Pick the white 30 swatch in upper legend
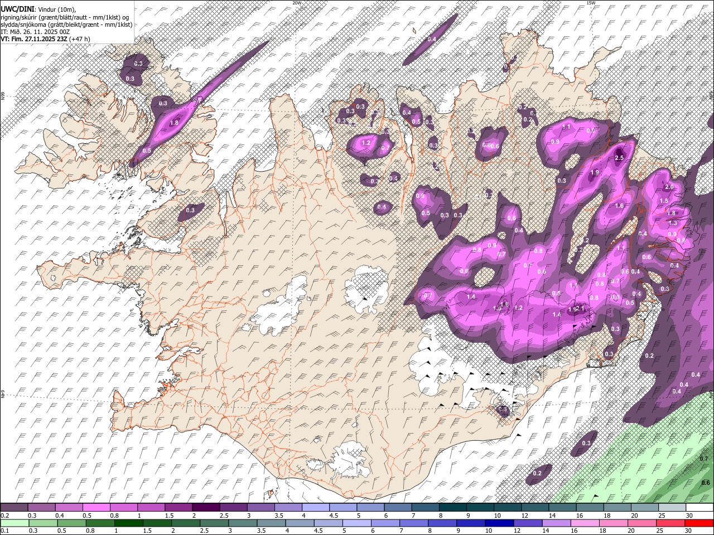 (699, 508)
